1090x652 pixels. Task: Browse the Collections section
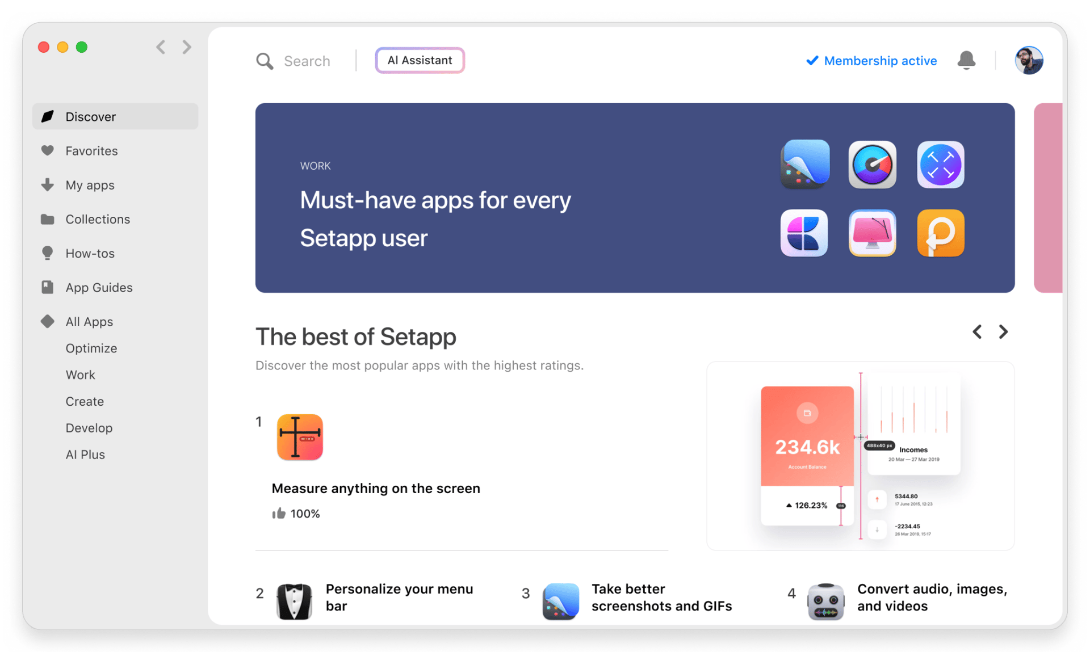pos(97,219)
